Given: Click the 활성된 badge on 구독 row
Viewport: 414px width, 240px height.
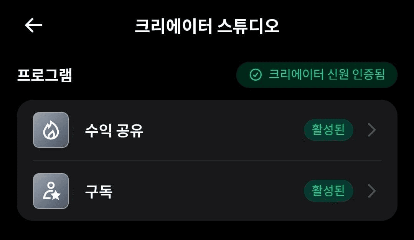Looking at the screenshot, I should point(328,191).
